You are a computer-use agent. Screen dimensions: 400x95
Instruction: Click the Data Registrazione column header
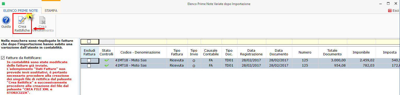pos(252,52)
